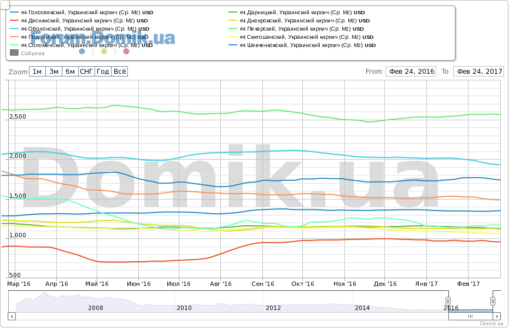
Task: Hide the Шевченковский series in the legend
Action: coord(302,45)
